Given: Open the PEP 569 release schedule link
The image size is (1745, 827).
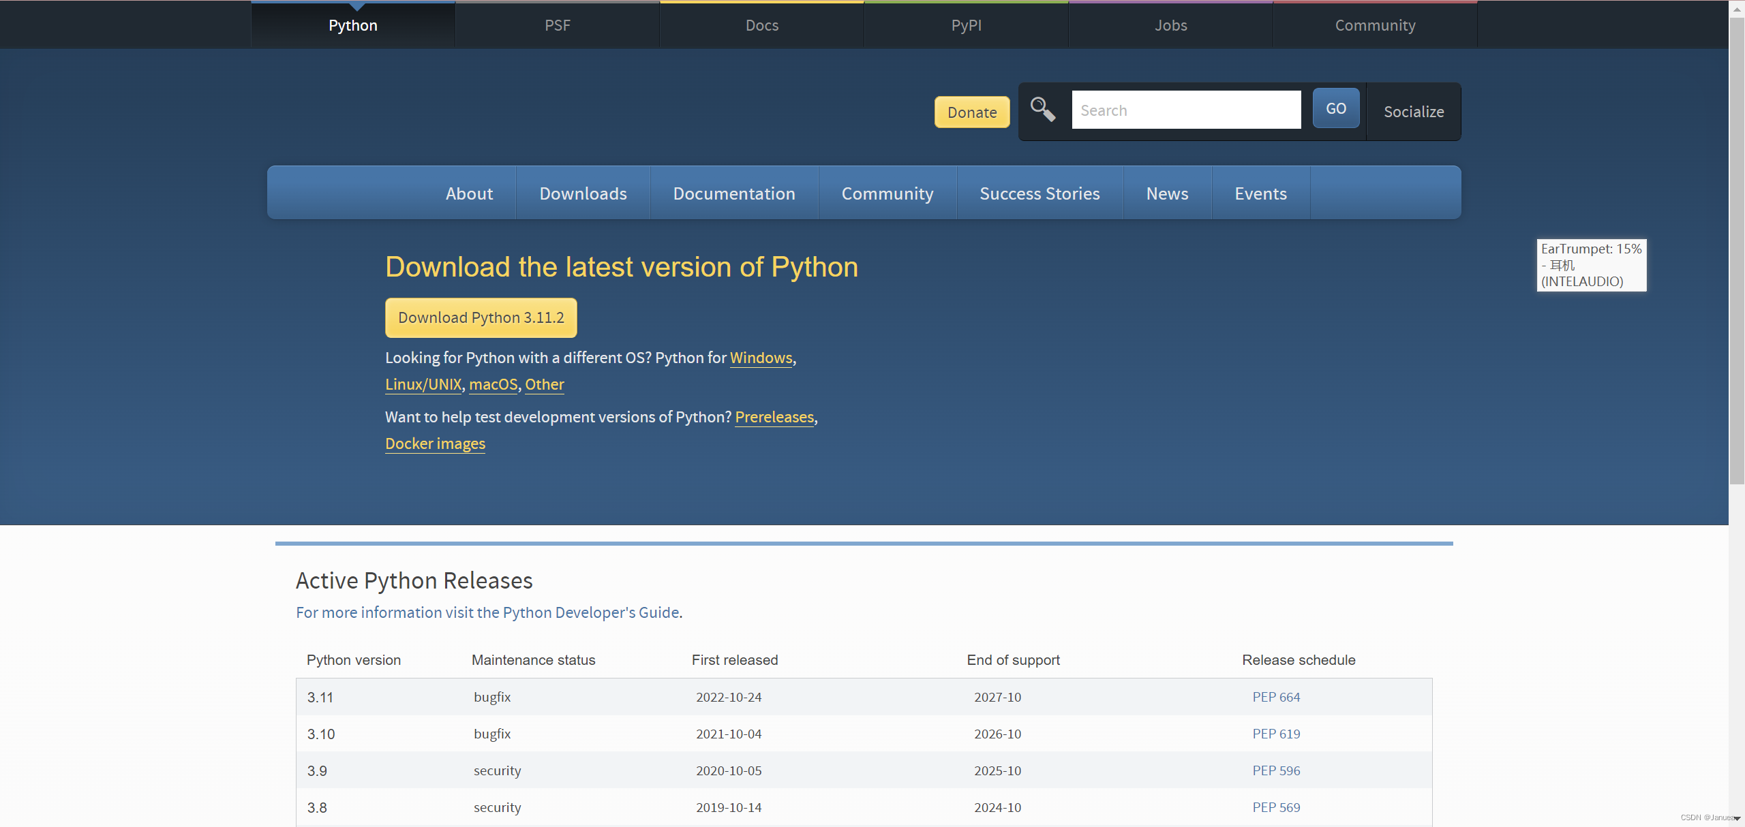Looking at the screenshot, I should pyautogui.click(x=1276, y=807).
